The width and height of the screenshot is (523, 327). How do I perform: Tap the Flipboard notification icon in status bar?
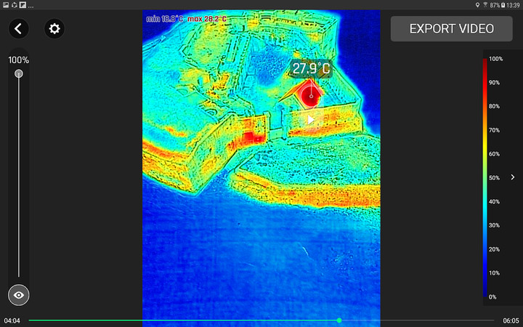23,5
